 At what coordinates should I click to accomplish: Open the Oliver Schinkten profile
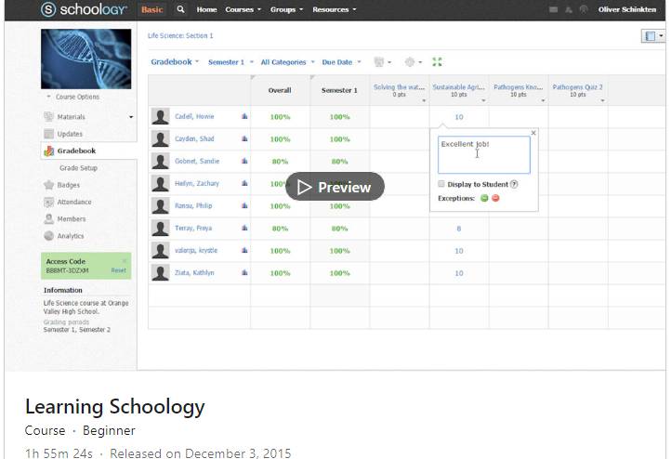(x=627, y=9)
